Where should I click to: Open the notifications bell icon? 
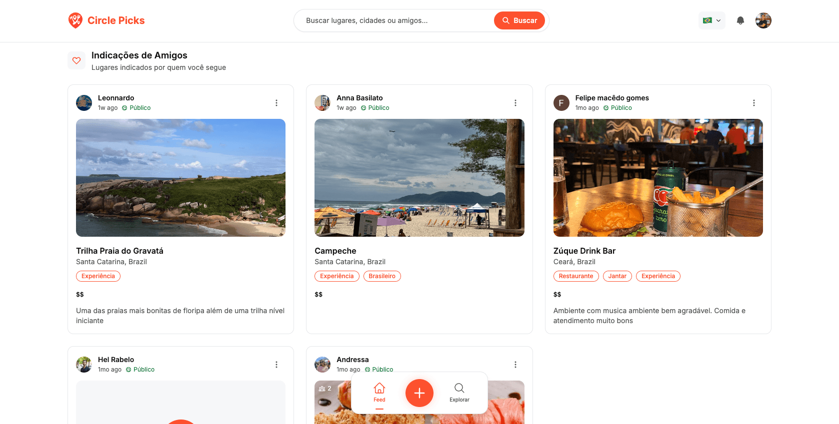coord(740,20)
